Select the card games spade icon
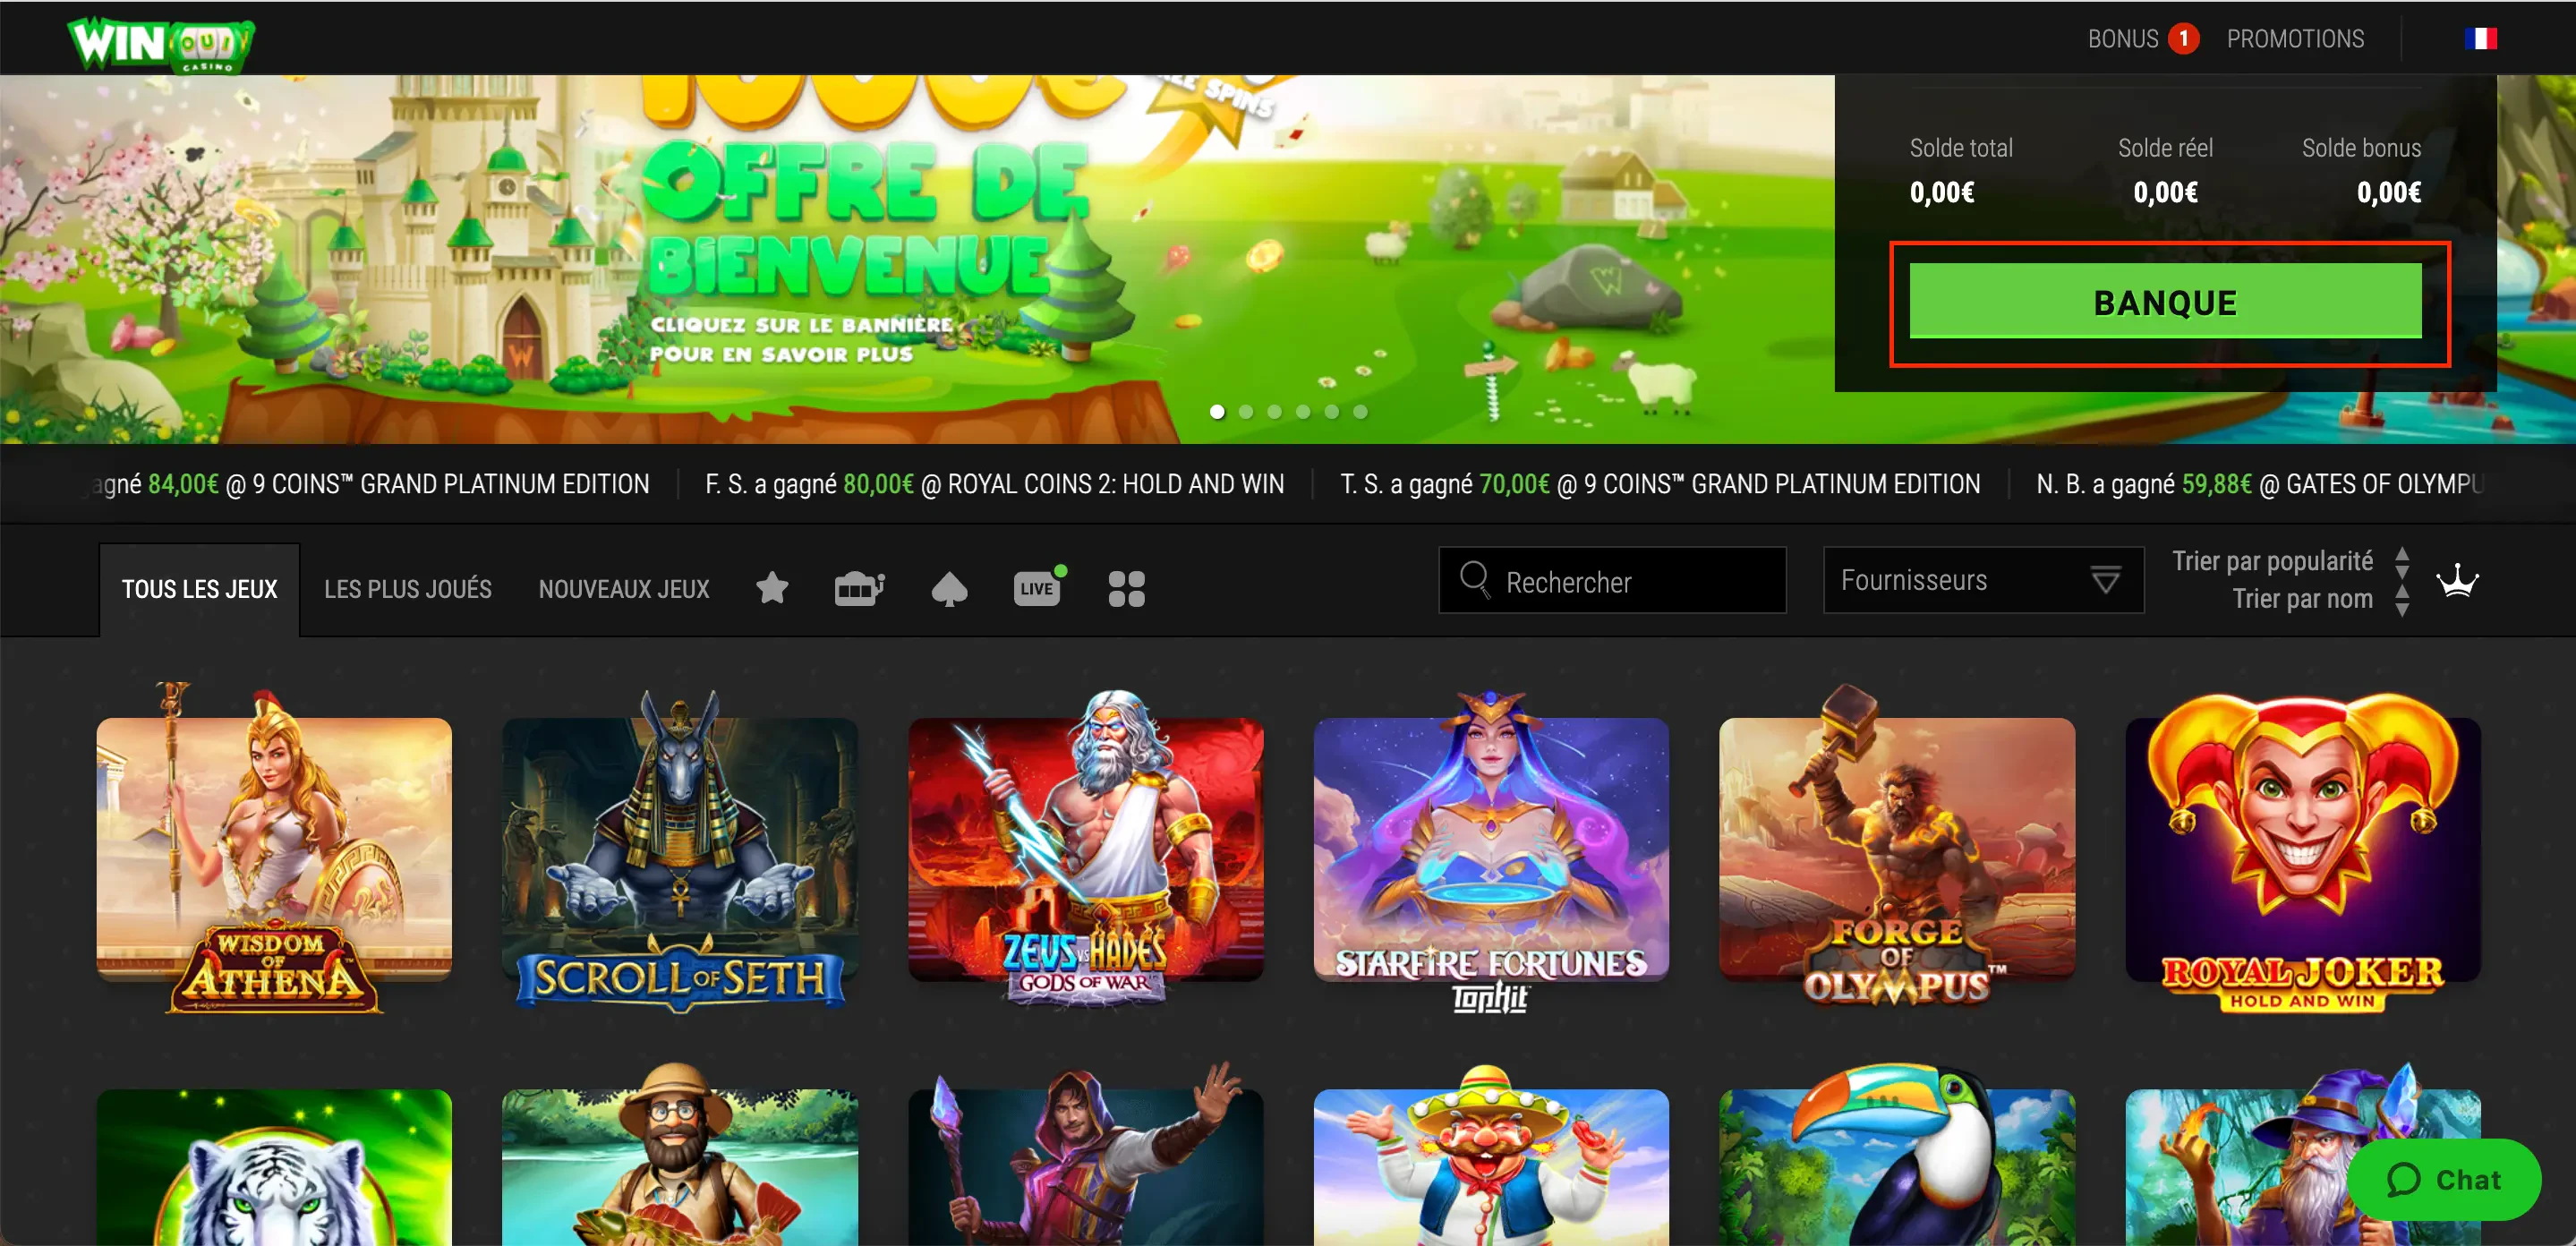The width and height of the screenshot is (2576, 1246). point(949,589)
